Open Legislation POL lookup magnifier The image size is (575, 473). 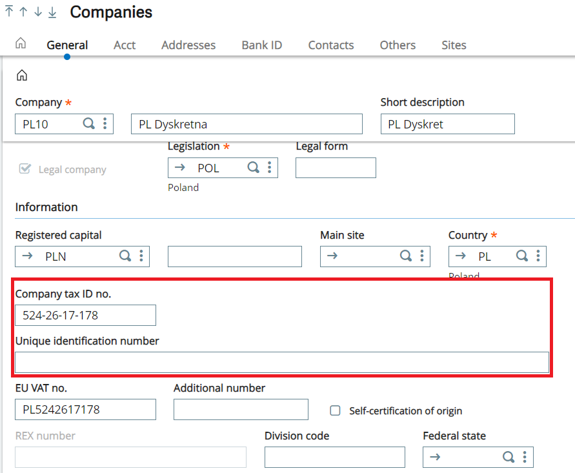tap(254, 168)
